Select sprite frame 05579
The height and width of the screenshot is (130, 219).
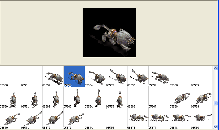pos(202,118)
